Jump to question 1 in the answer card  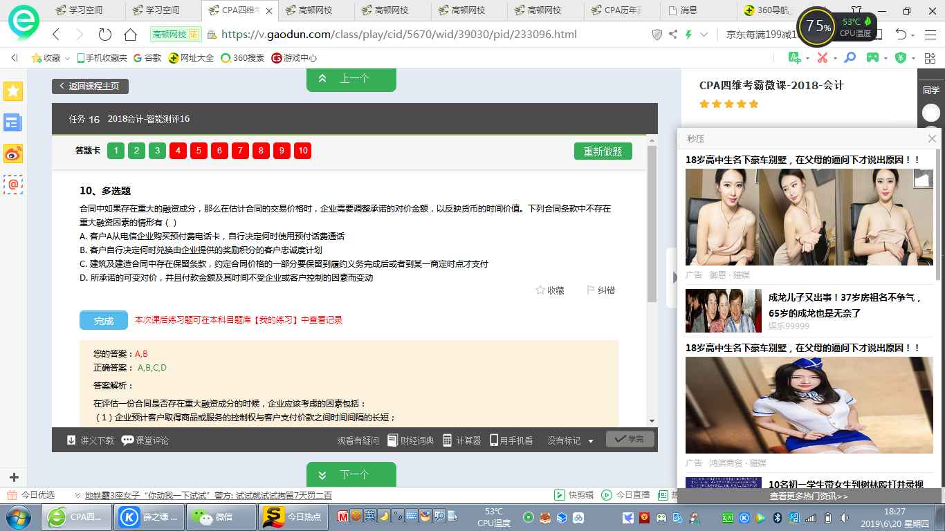[116, 151]
